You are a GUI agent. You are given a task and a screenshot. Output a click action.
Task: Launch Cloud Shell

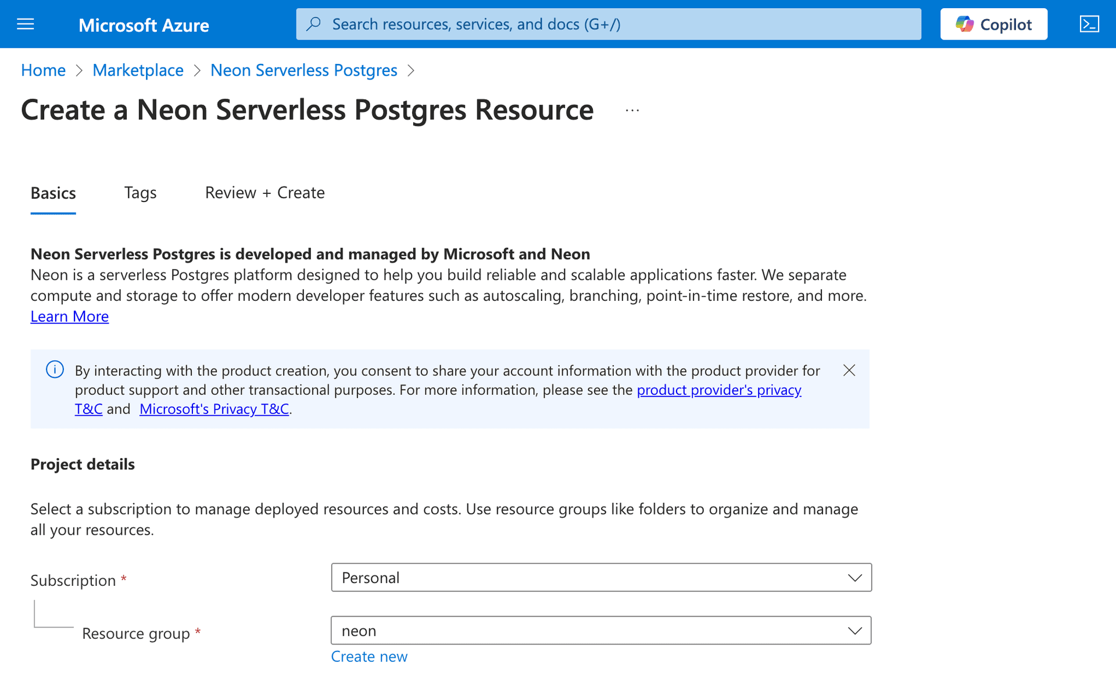[1090, 24]
